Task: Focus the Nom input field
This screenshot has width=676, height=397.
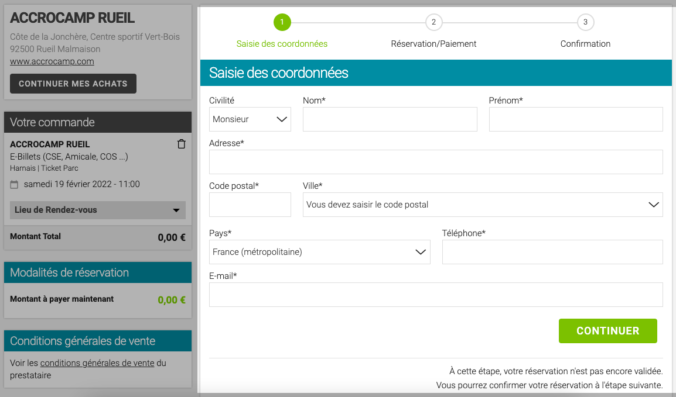Action: pyautogui.click(x=390, y=119)
